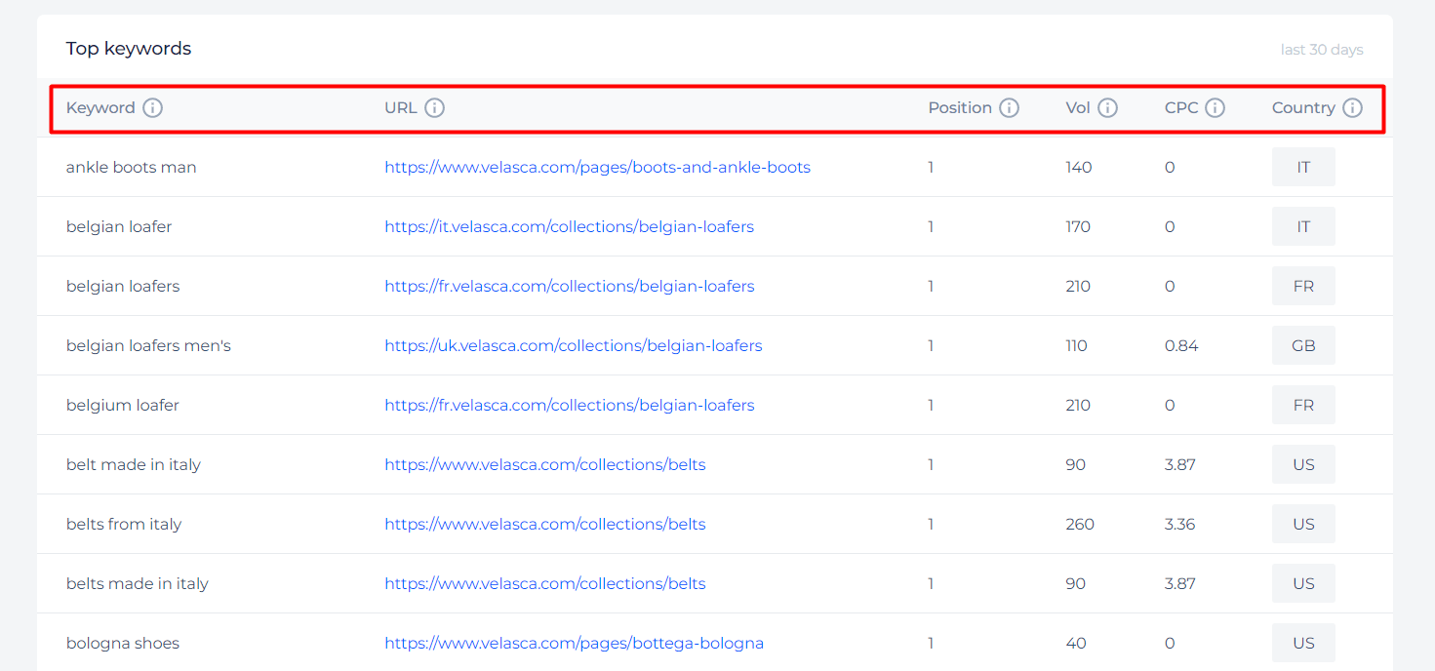Click the volume value 40

[x=1076, y=643]
